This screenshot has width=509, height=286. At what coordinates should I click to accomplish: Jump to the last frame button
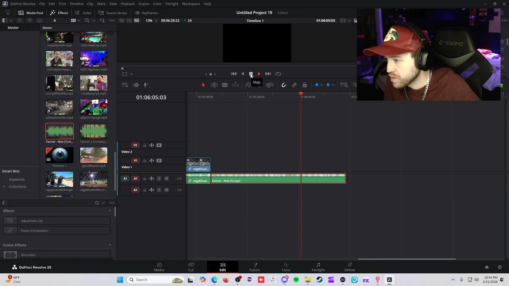tap(268, 73)
